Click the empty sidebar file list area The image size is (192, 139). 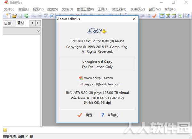pos(21,81)
